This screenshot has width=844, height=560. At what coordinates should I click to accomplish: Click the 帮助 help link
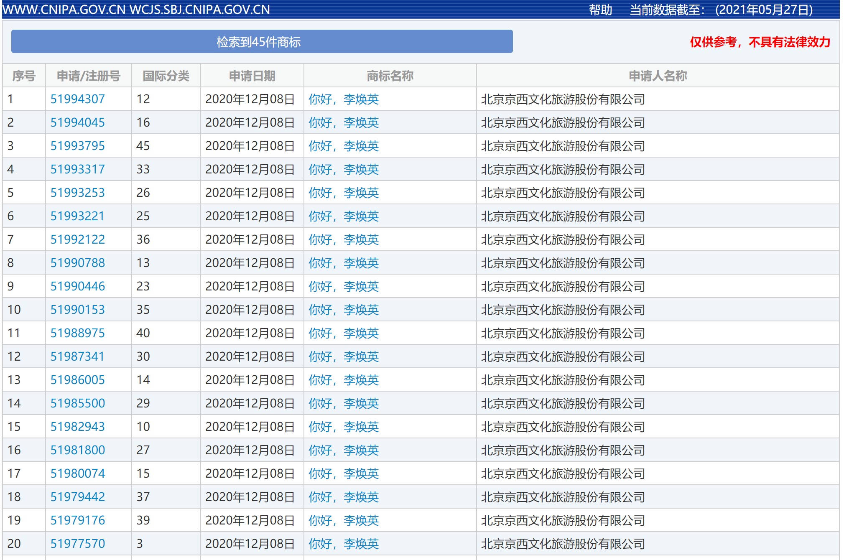(600, 10)
